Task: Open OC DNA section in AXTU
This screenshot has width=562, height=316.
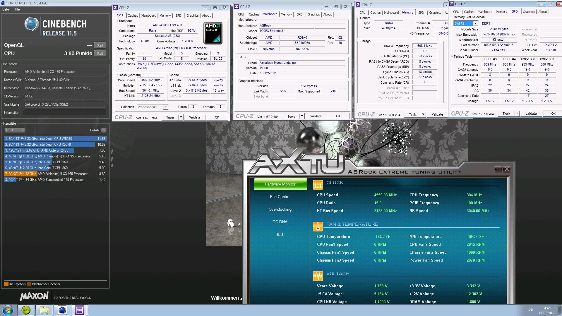Action: [x=280, y=222]
